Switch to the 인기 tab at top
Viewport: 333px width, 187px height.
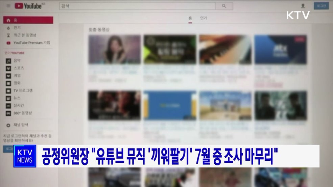click(x=204, y=18)
